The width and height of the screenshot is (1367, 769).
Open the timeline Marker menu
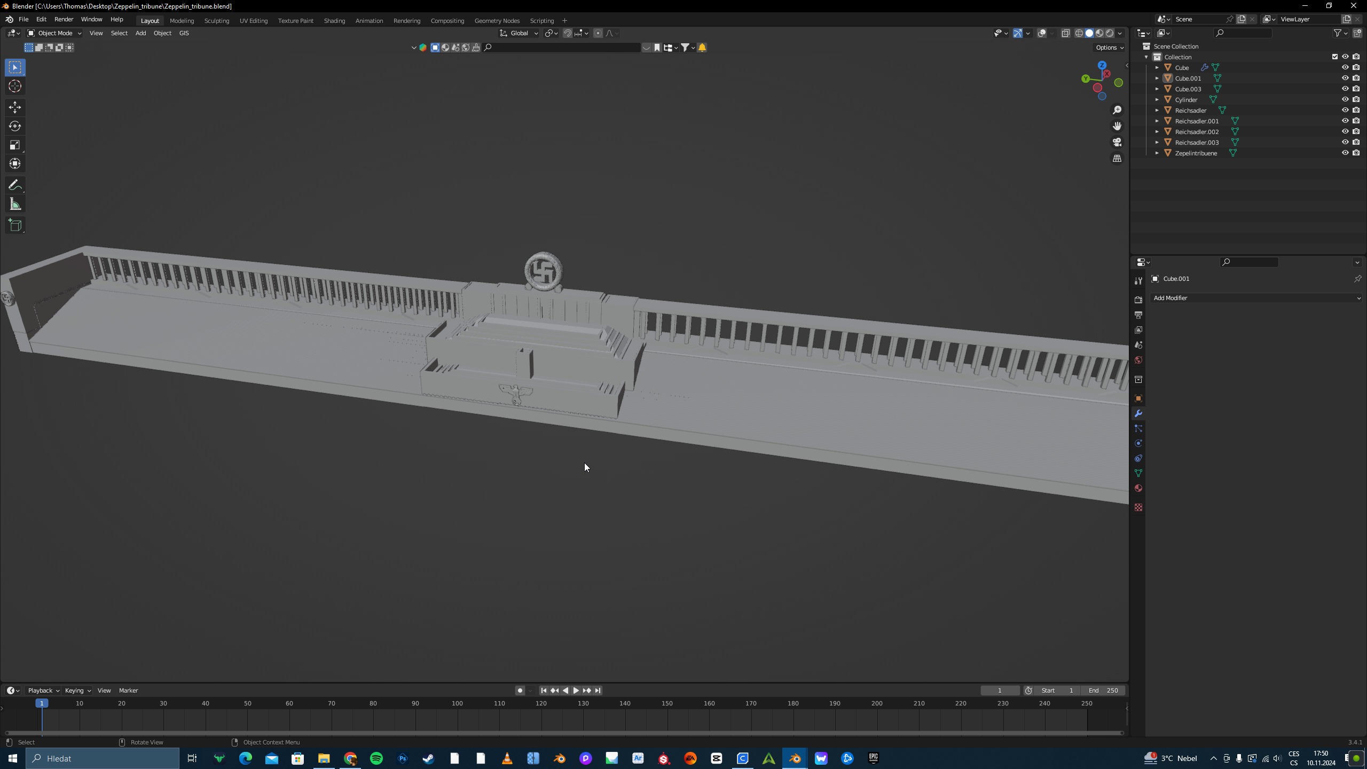point(128,690)
